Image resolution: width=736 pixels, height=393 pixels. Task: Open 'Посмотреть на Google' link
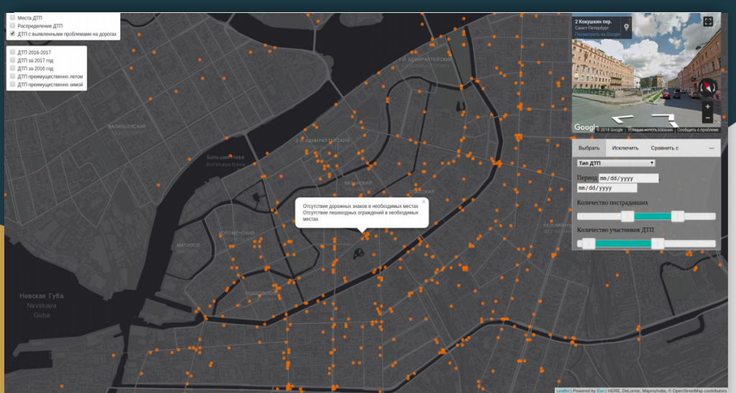[597, 34]
